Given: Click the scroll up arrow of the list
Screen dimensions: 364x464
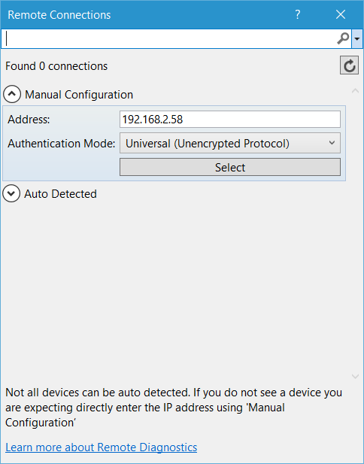Looking at the screenshot, I should 355,91.
